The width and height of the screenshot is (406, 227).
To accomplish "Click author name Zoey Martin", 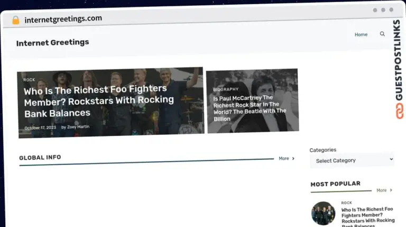I will tap(78, 126).
